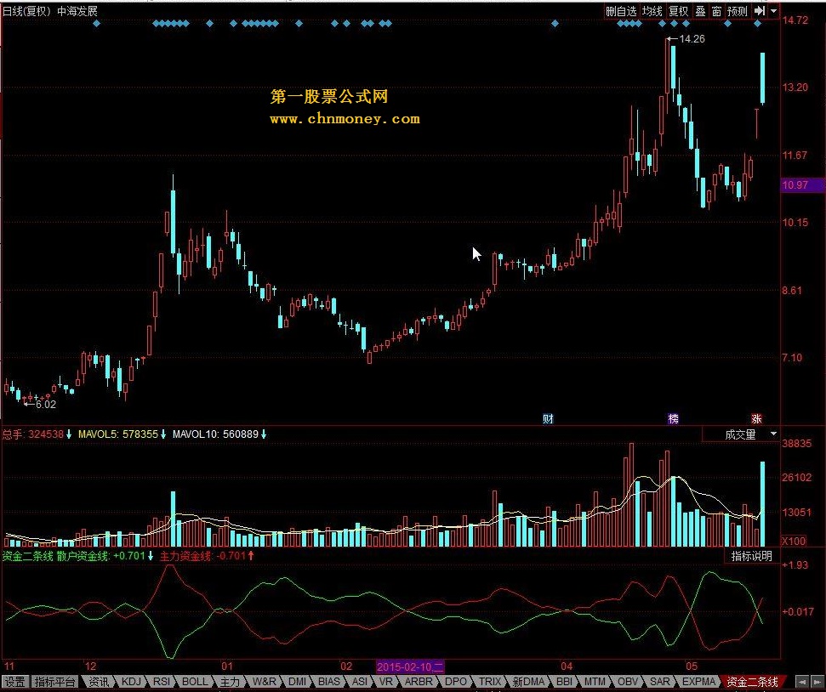Image resolution: width=826 pixels, height=692 pixels.
Task: Click the purple 榜 ranking marker
Action: pyautogui.click(x=673, y=418)
